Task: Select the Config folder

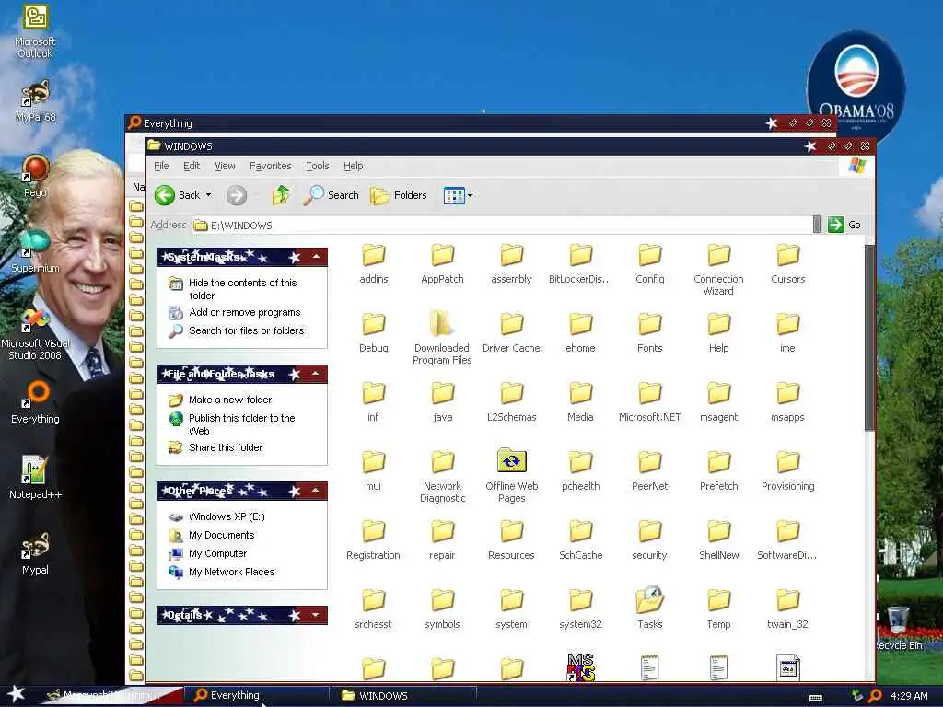Action: (649, 263)
